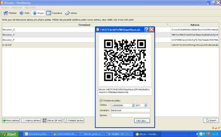Click Bitcoin icon in QR dialog title
Image resolution: width=221 pixels, height=137 pixels.
(x=98, y=29)
